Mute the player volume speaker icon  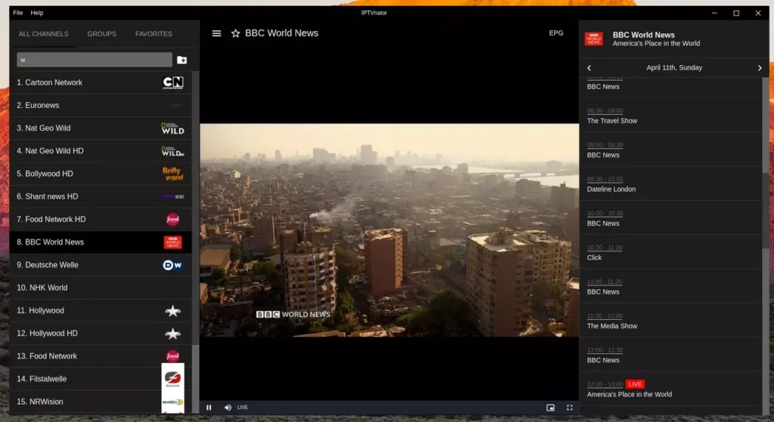coord(228,408)
